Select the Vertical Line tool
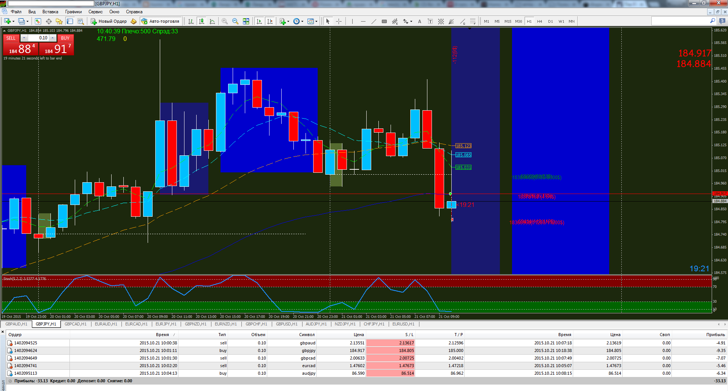The image size is (728, 391). pyautogui.click(x=352, y=21)
